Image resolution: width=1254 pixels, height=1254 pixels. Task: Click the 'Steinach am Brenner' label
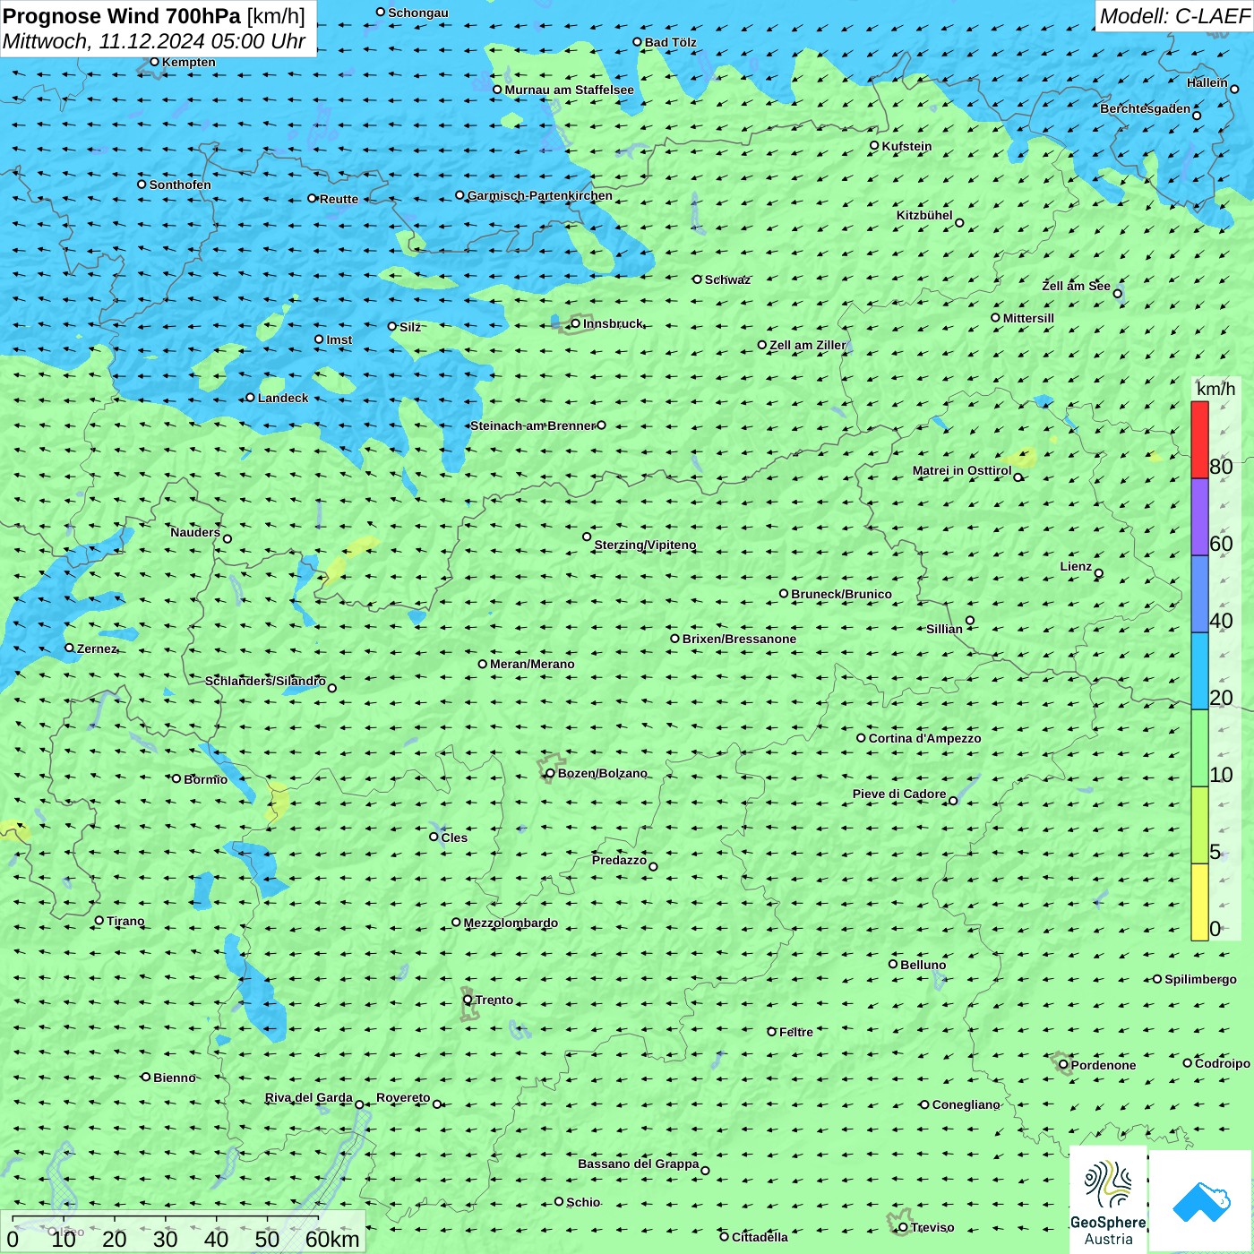click(x=533, y=425)
